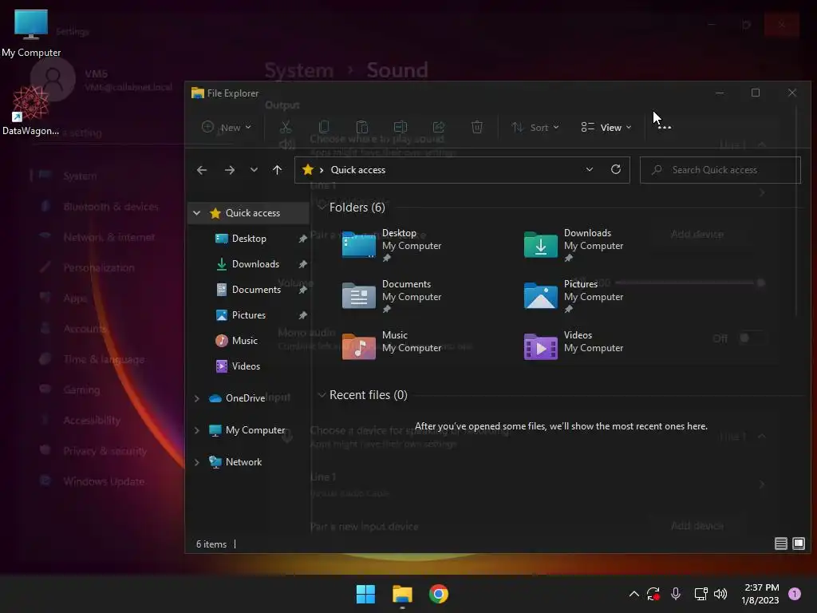Switch to details view icon in status bar
This screenshot has width=817, height=613.
coord(780,544)
